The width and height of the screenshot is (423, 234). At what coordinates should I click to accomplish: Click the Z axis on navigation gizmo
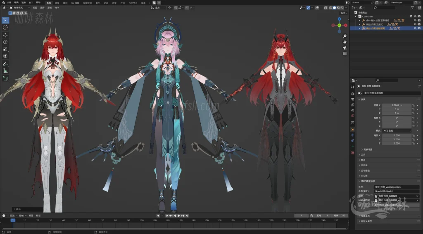click(340, 19)
